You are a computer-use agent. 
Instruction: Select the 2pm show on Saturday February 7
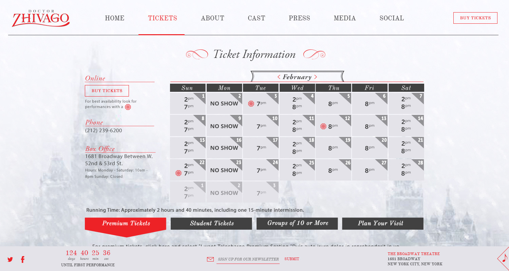coord(406,100)
